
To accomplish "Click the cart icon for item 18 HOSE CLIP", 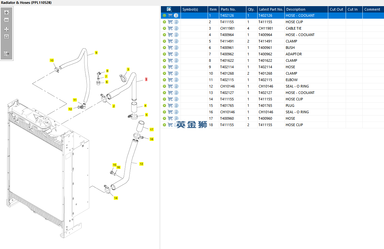I will tap(170, 125).
